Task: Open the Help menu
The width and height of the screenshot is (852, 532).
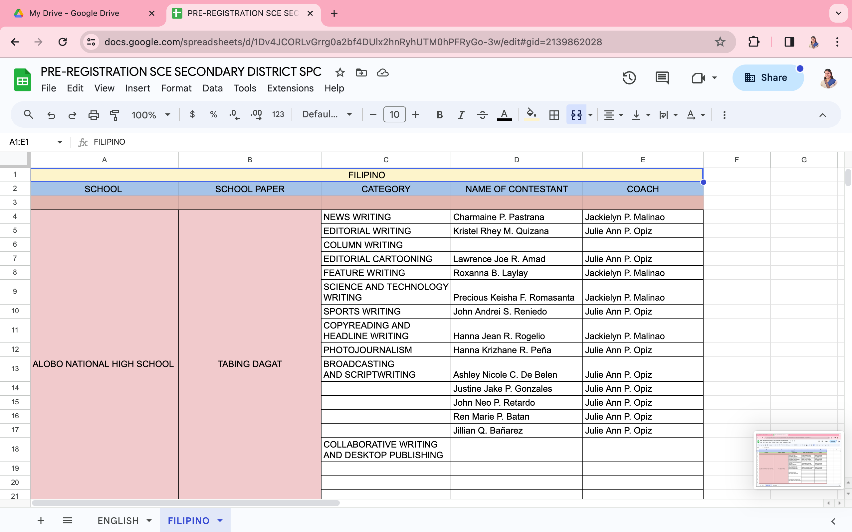Action: tap(334, 88)
